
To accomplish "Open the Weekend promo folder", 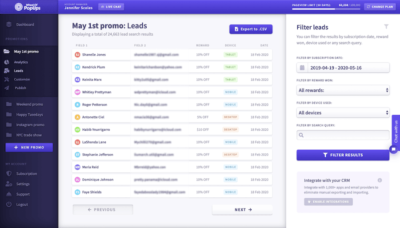I will (x=29, y=104).
